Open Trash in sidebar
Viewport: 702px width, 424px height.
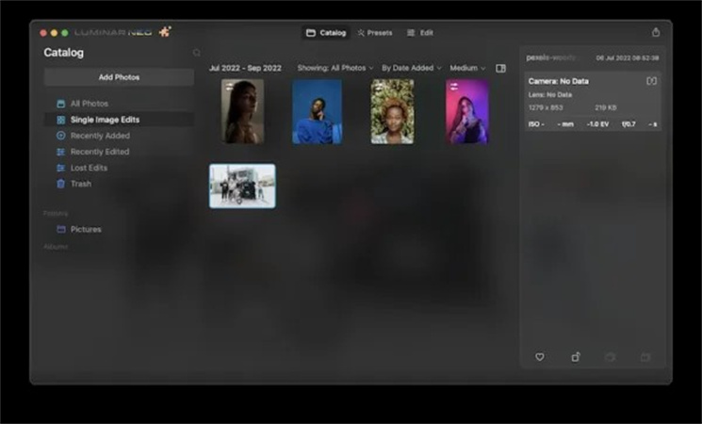pyautogui.click(x=119, y=184)
